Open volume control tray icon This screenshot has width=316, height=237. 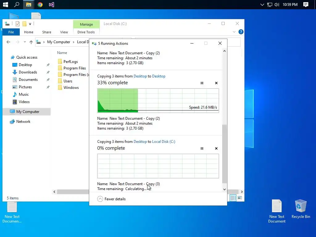pyautogui.click(x=277, y=5)
